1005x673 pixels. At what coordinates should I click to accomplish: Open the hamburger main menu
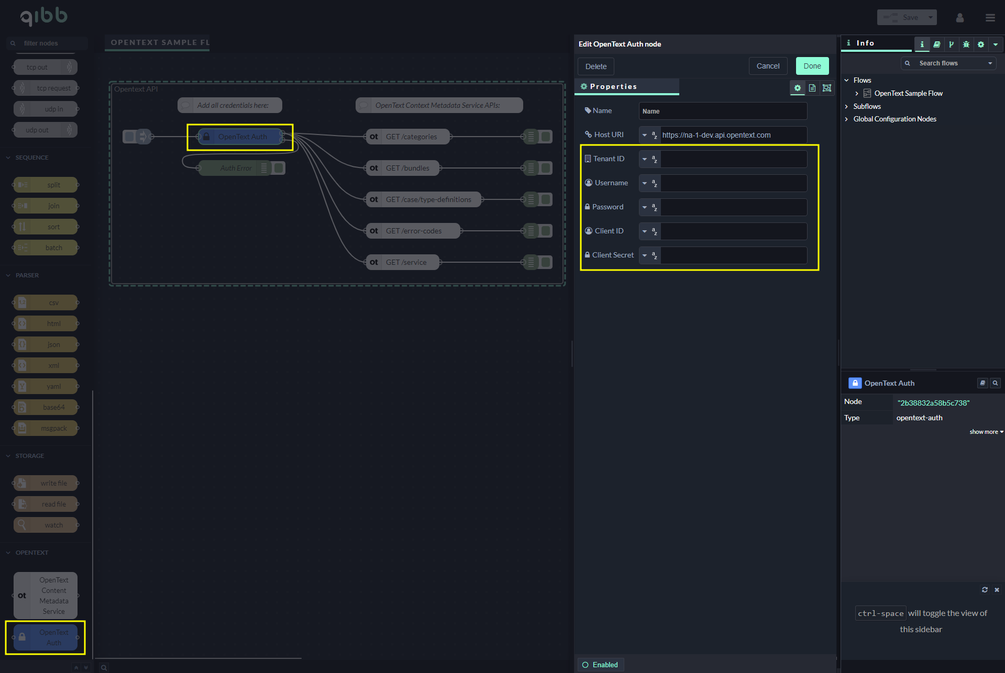coord(990,18)
